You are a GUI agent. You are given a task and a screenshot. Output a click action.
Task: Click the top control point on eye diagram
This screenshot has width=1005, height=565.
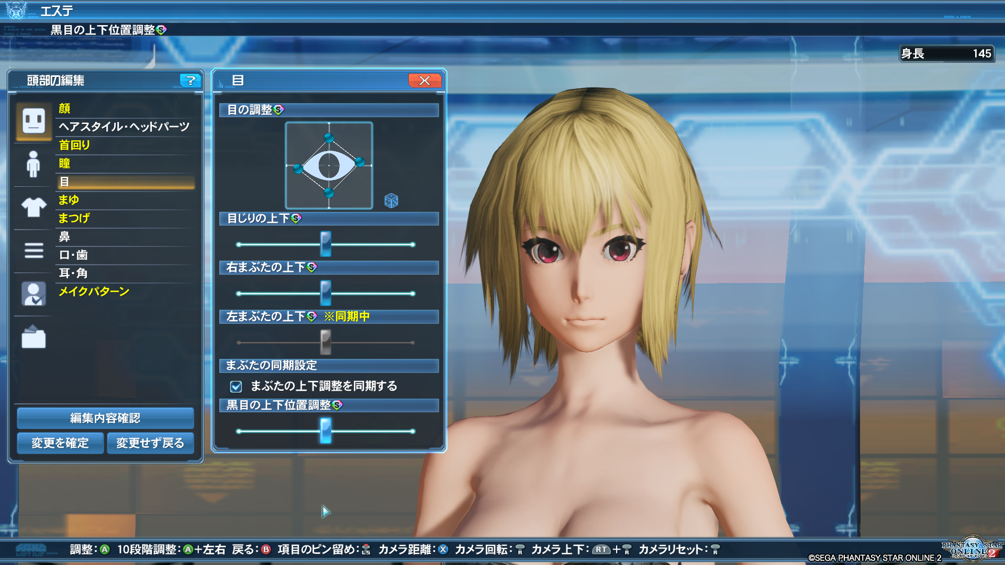click(x=329, y=138)
